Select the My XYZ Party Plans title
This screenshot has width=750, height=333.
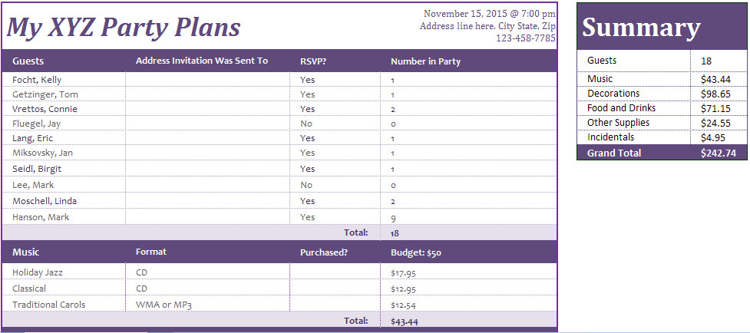coord(124,27)
